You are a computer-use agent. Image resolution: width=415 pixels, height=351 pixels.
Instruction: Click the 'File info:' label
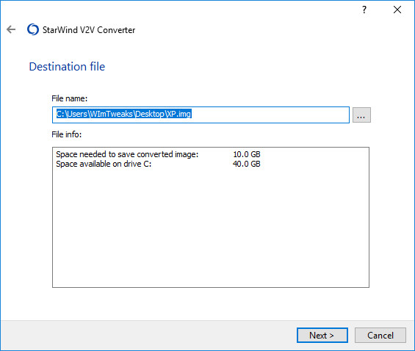point(66,134)
